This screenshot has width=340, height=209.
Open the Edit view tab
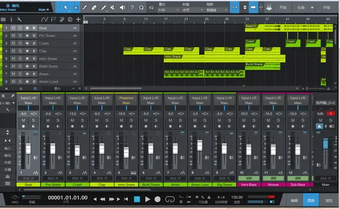click(x=294, y=200)
